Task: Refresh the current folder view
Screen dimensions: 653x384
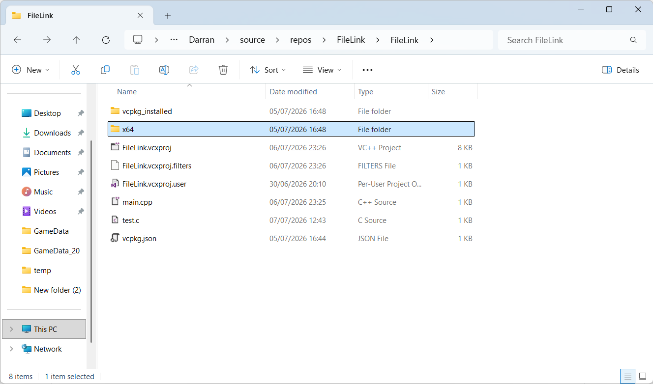Action: (x=106, y=40)
